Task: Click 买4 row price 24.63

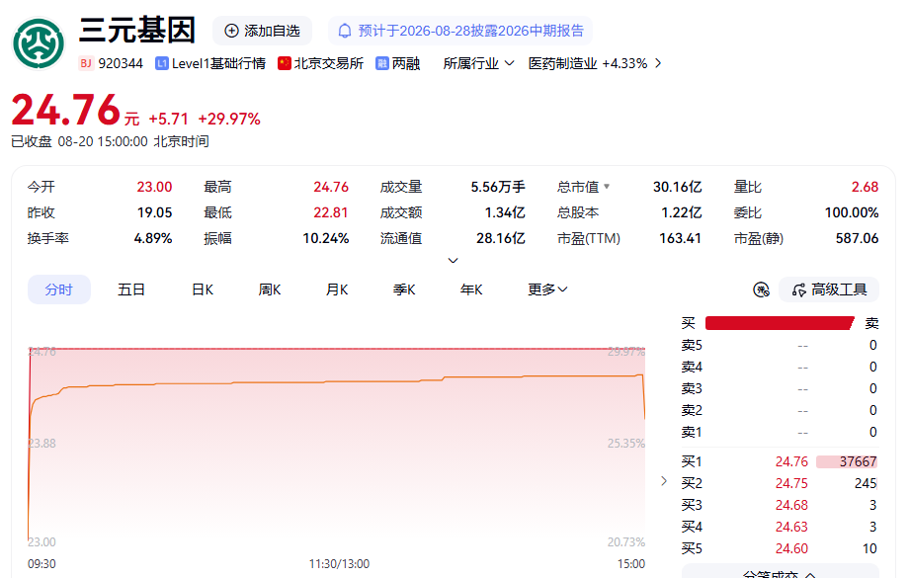Action: 791,527
